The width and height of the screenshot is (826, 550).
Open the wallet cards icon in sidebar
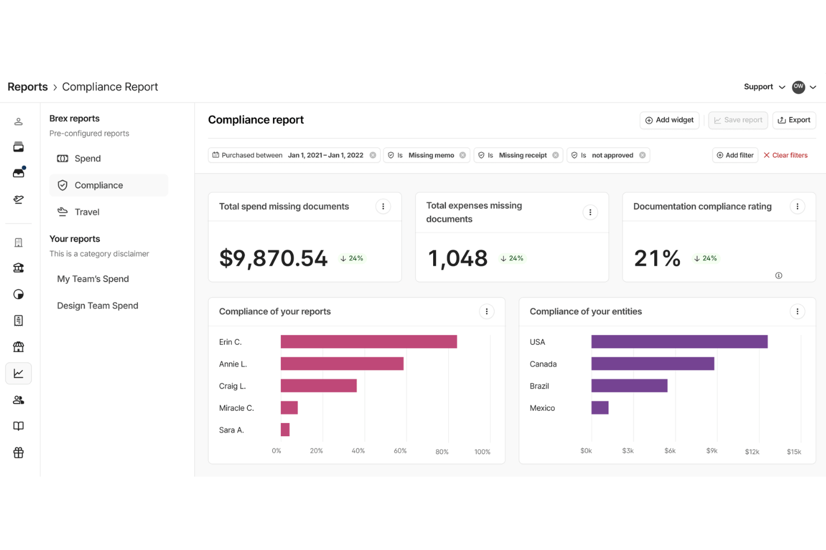coord(18,147)
